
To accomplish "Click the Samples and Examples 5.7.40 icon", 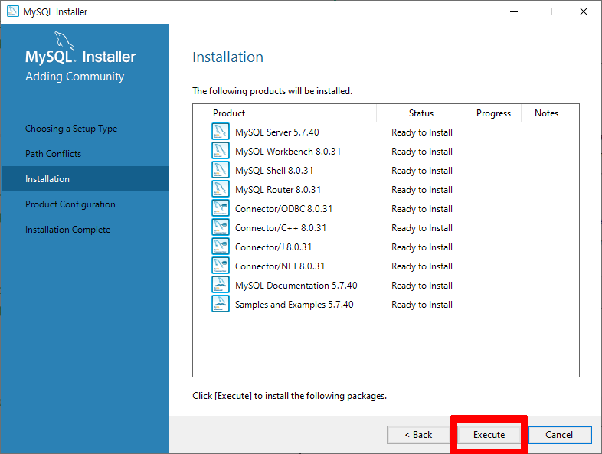I will pos(221,305).
